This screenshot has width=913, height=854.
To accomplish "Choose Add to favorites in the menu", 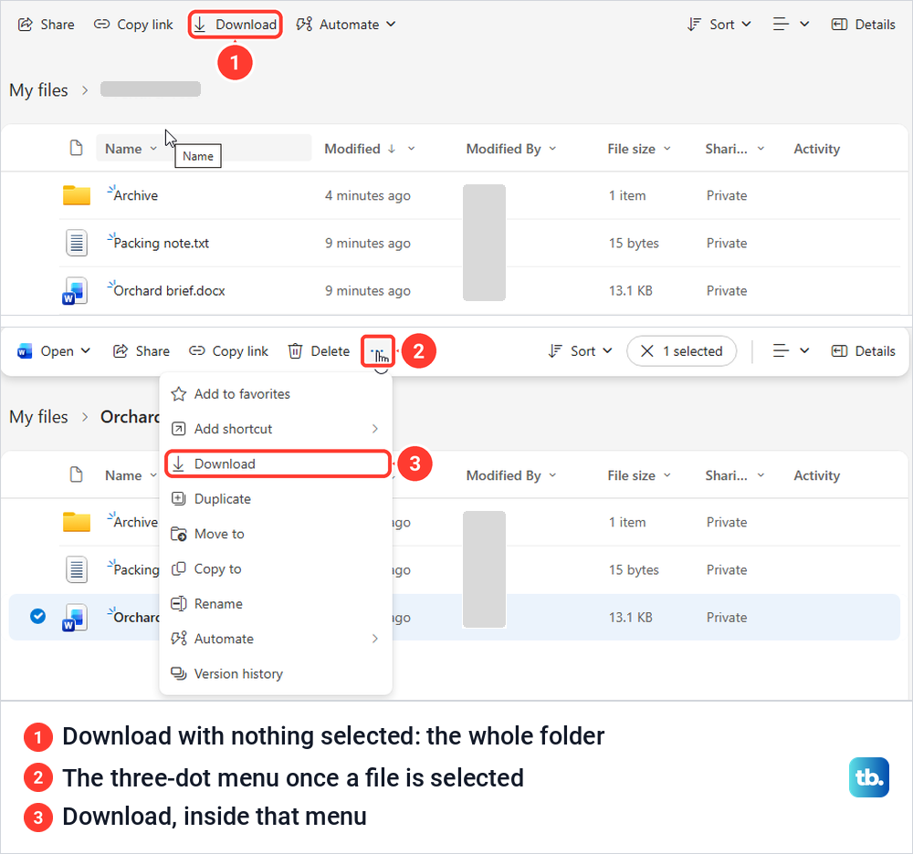I will pyautogui.click(x=276, y=394).
